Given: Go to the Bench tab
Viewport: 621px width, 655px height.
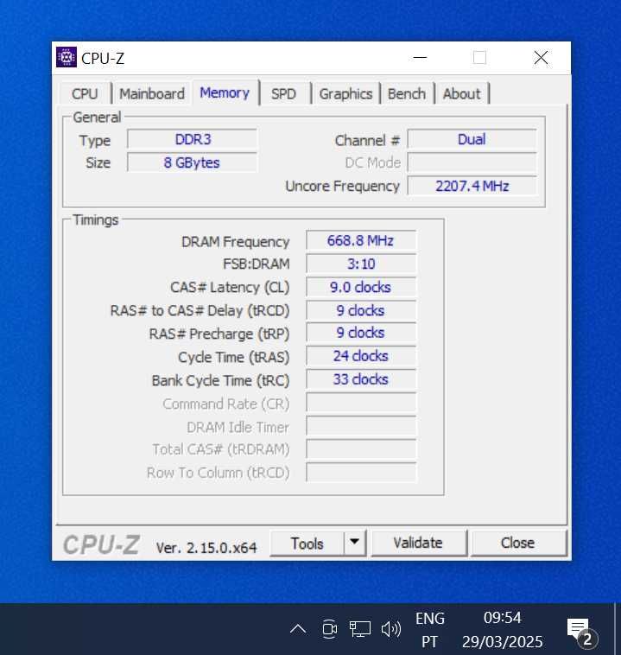Looking at the screenshot, I should (407, 93).
